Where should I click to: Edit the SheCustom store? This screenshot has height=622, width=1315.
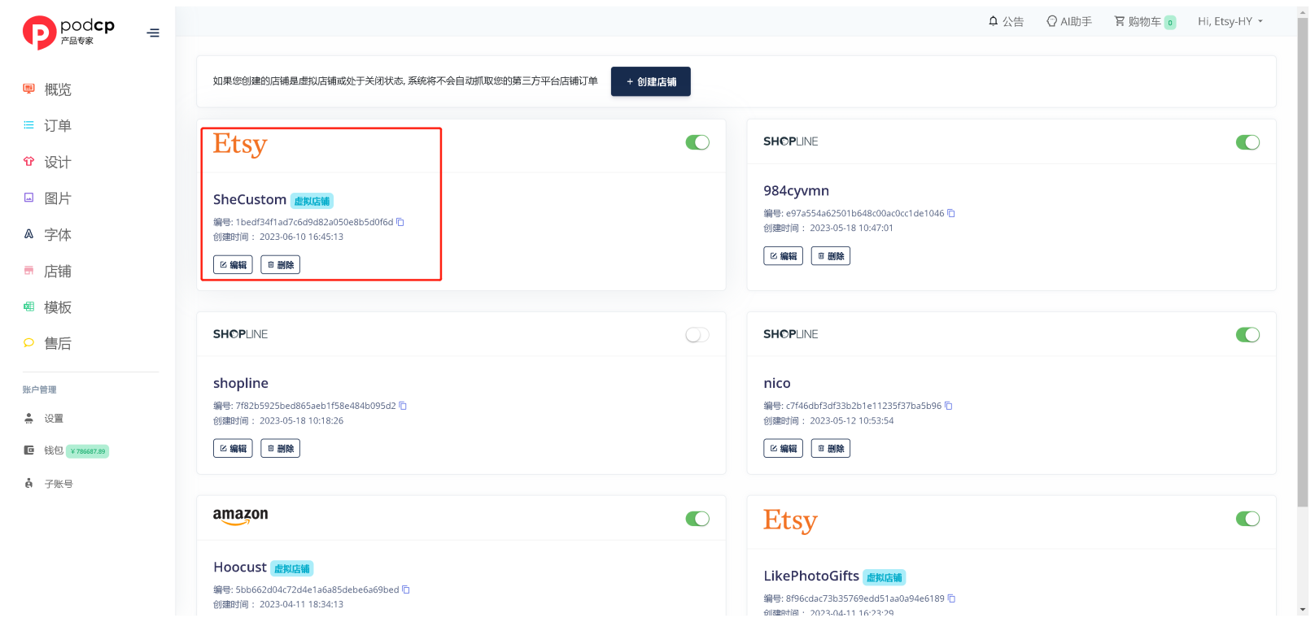(233, 265)
